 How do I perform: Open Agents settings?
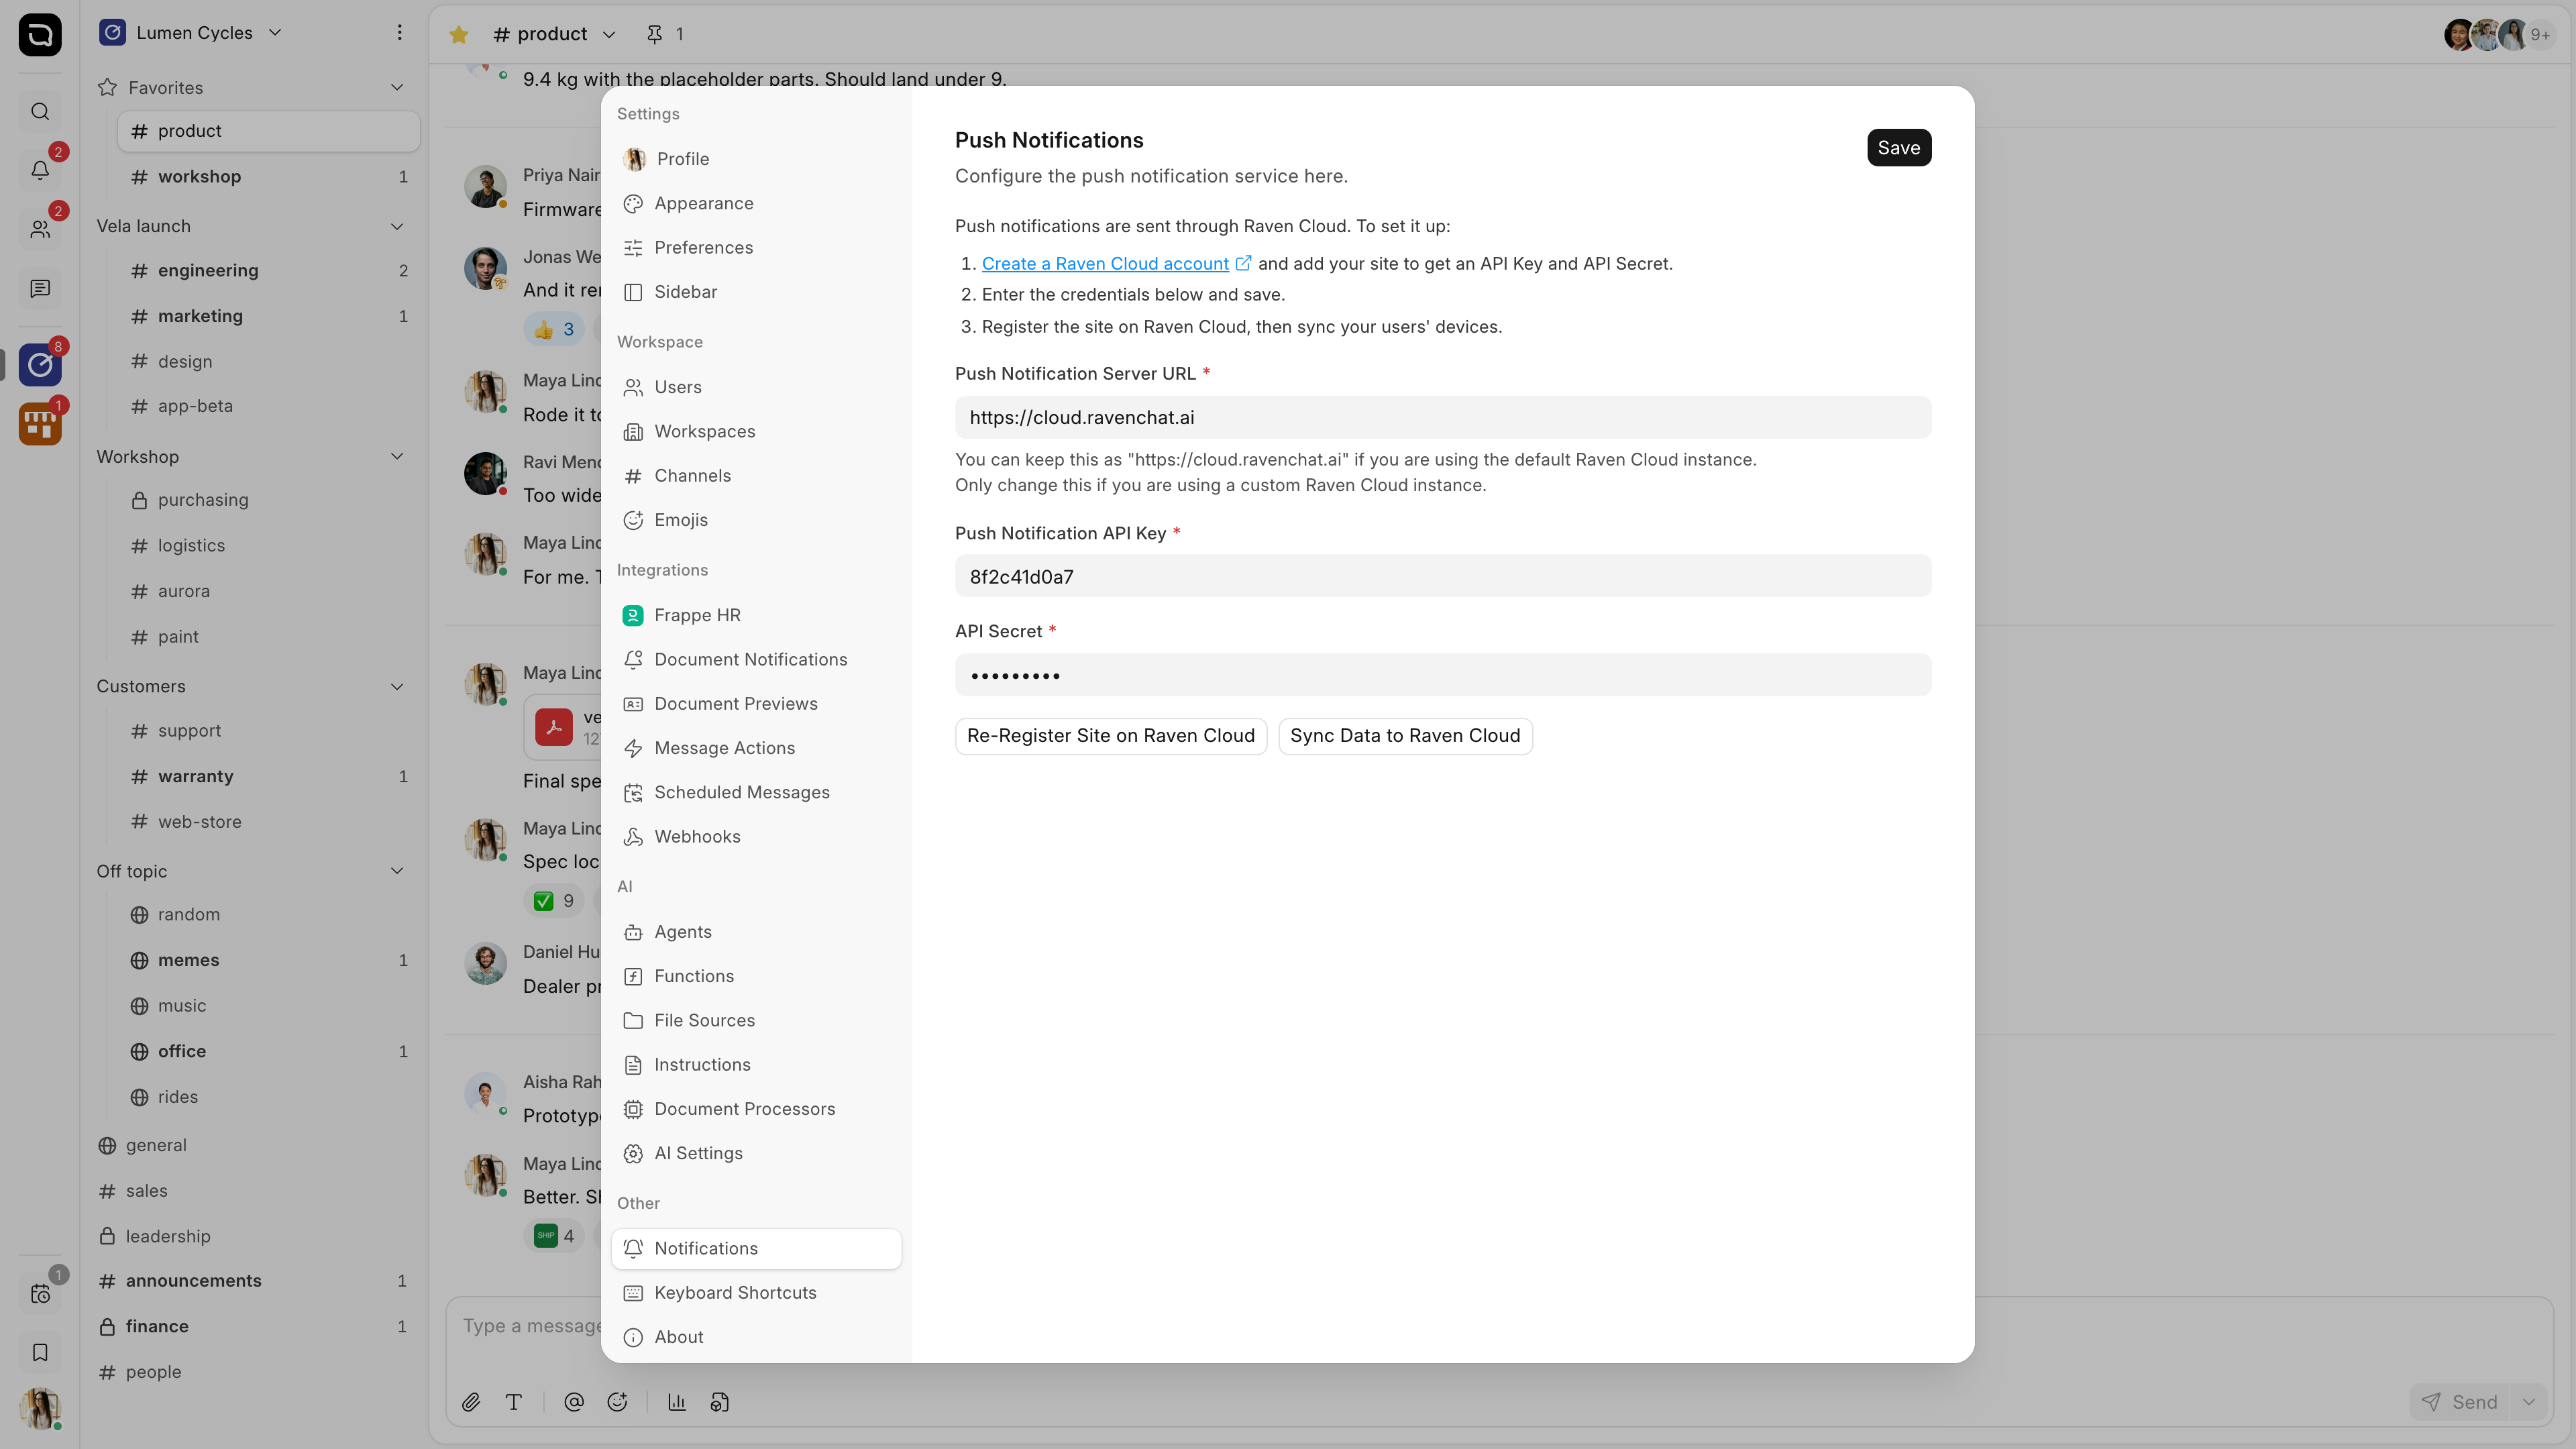(756, 932)
